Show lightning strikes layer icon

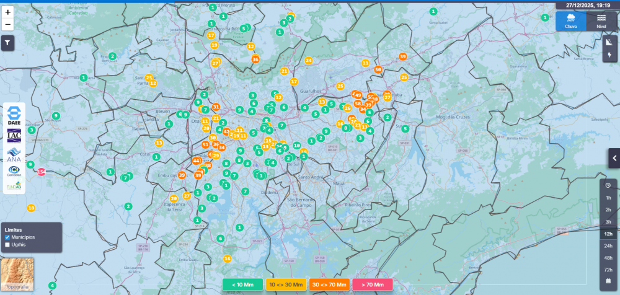609,55
